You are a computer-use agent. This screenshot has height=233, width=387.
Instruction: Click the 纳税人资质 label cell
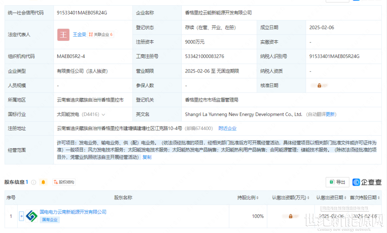(x=281, y=71)
